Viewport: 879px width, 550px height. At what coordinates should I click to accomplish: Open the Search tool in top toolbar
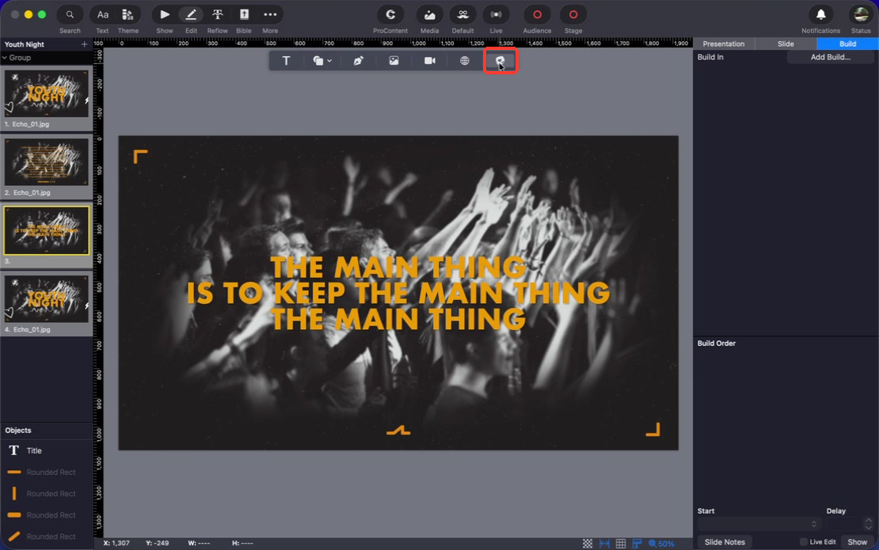[x=70, y=15]
